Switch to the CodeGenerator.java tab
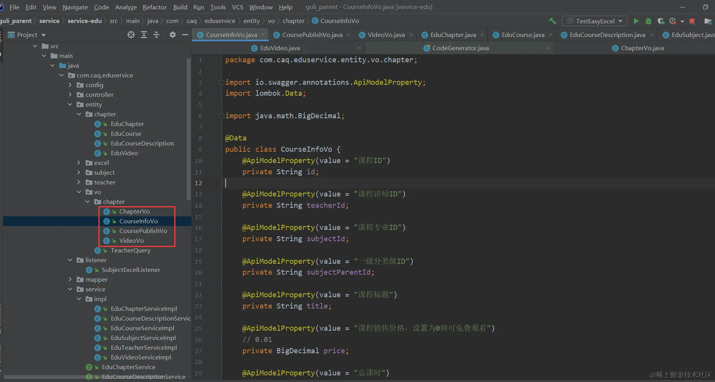This screenshot has width=715, height=382. tap(460, 48)
